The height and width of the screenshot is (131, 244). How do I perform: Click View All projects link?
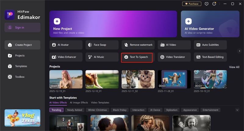coord(234,67)
